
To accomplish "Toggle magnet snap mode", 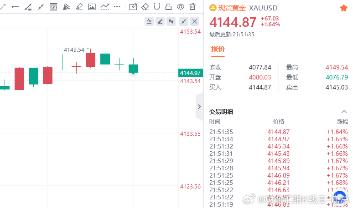I will point(157,7).
